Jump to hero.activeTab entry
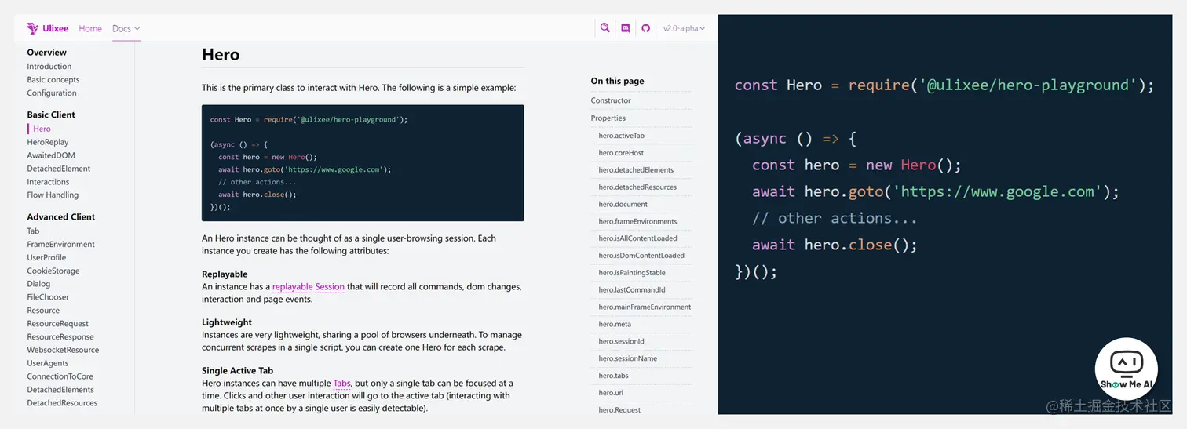The height and width of the screenshot is (429, 1187). pyautogui.click(x=621, y=136)
